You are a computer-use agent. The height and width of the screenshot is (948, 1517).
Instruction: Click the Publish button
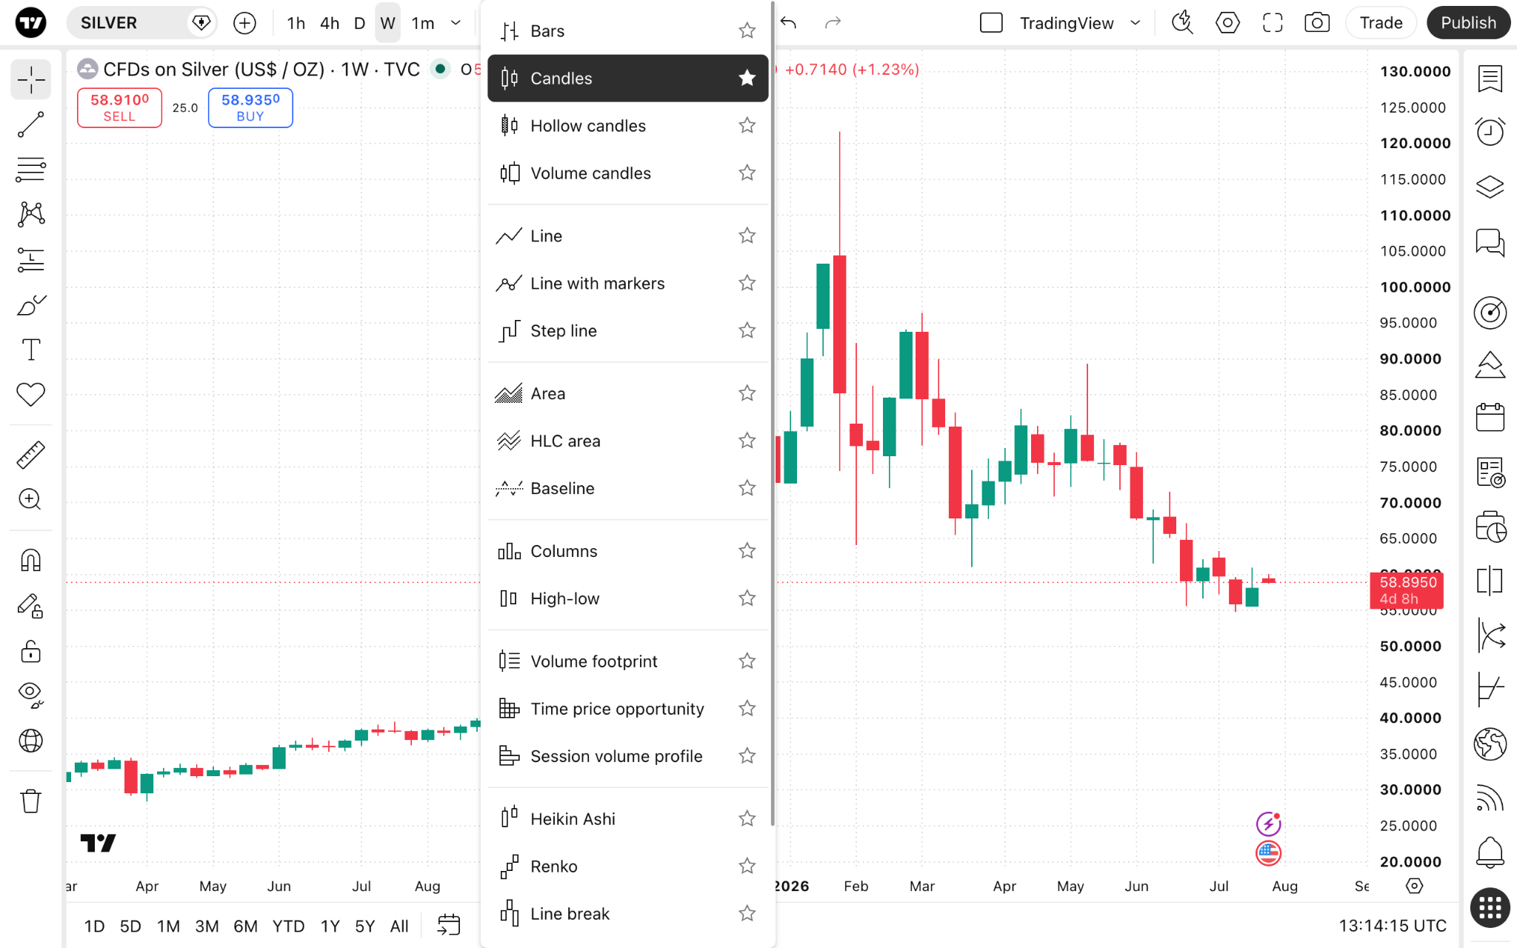1468,23
